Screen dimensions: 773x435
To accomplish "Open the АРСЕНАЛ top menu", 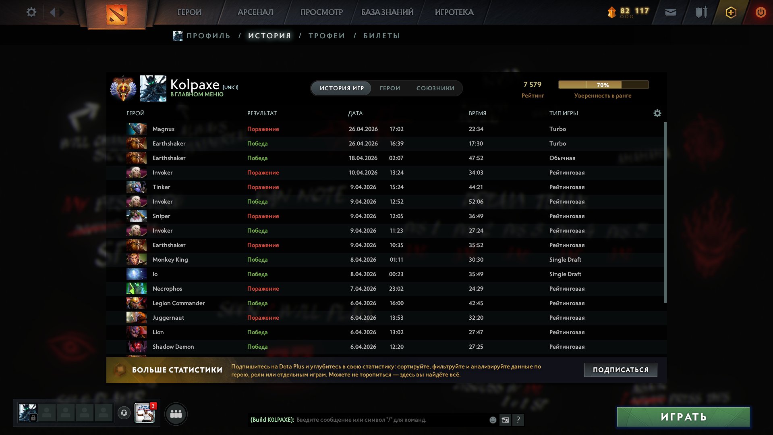I will point(255,12).
